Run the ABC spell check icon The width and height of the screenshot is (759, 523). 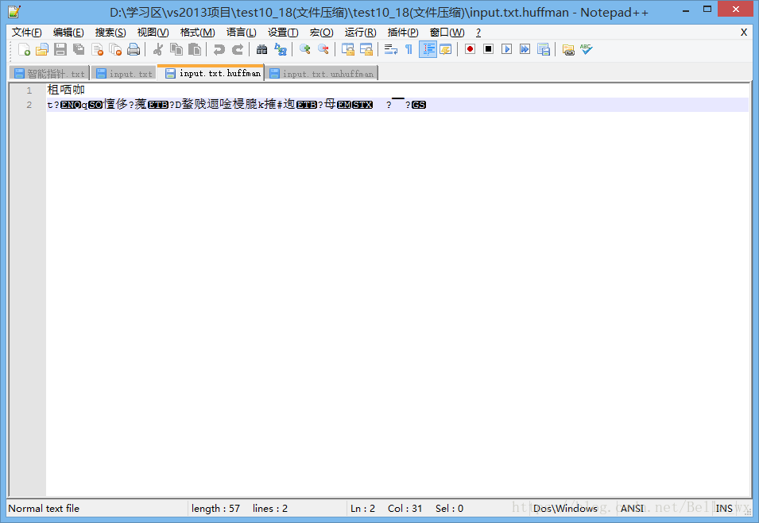point(587,49)
